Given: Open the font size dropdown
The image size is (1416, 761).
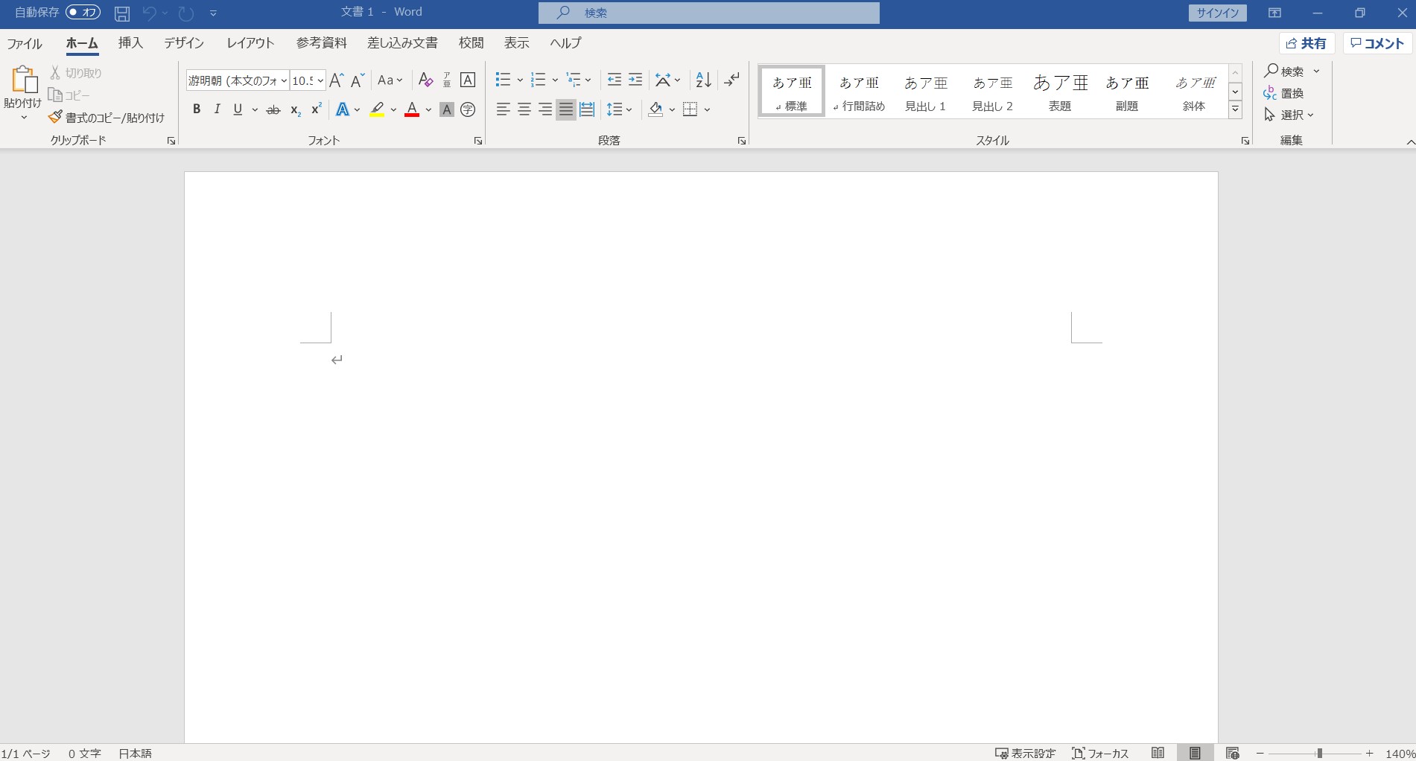Looking at the screenshot, I should tap(320, 80).
